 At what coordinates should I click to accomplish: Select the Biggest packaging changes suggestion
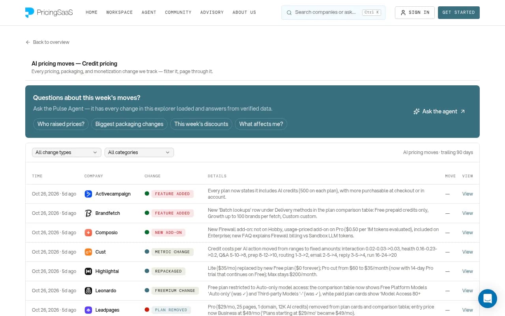[129, 124]
